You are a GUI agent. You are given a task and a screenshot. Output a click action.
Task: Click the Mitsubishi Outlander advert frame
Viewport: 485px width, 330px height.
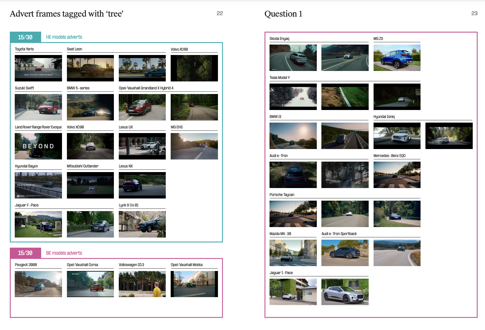pyautogui.click(x=90, y=185)
